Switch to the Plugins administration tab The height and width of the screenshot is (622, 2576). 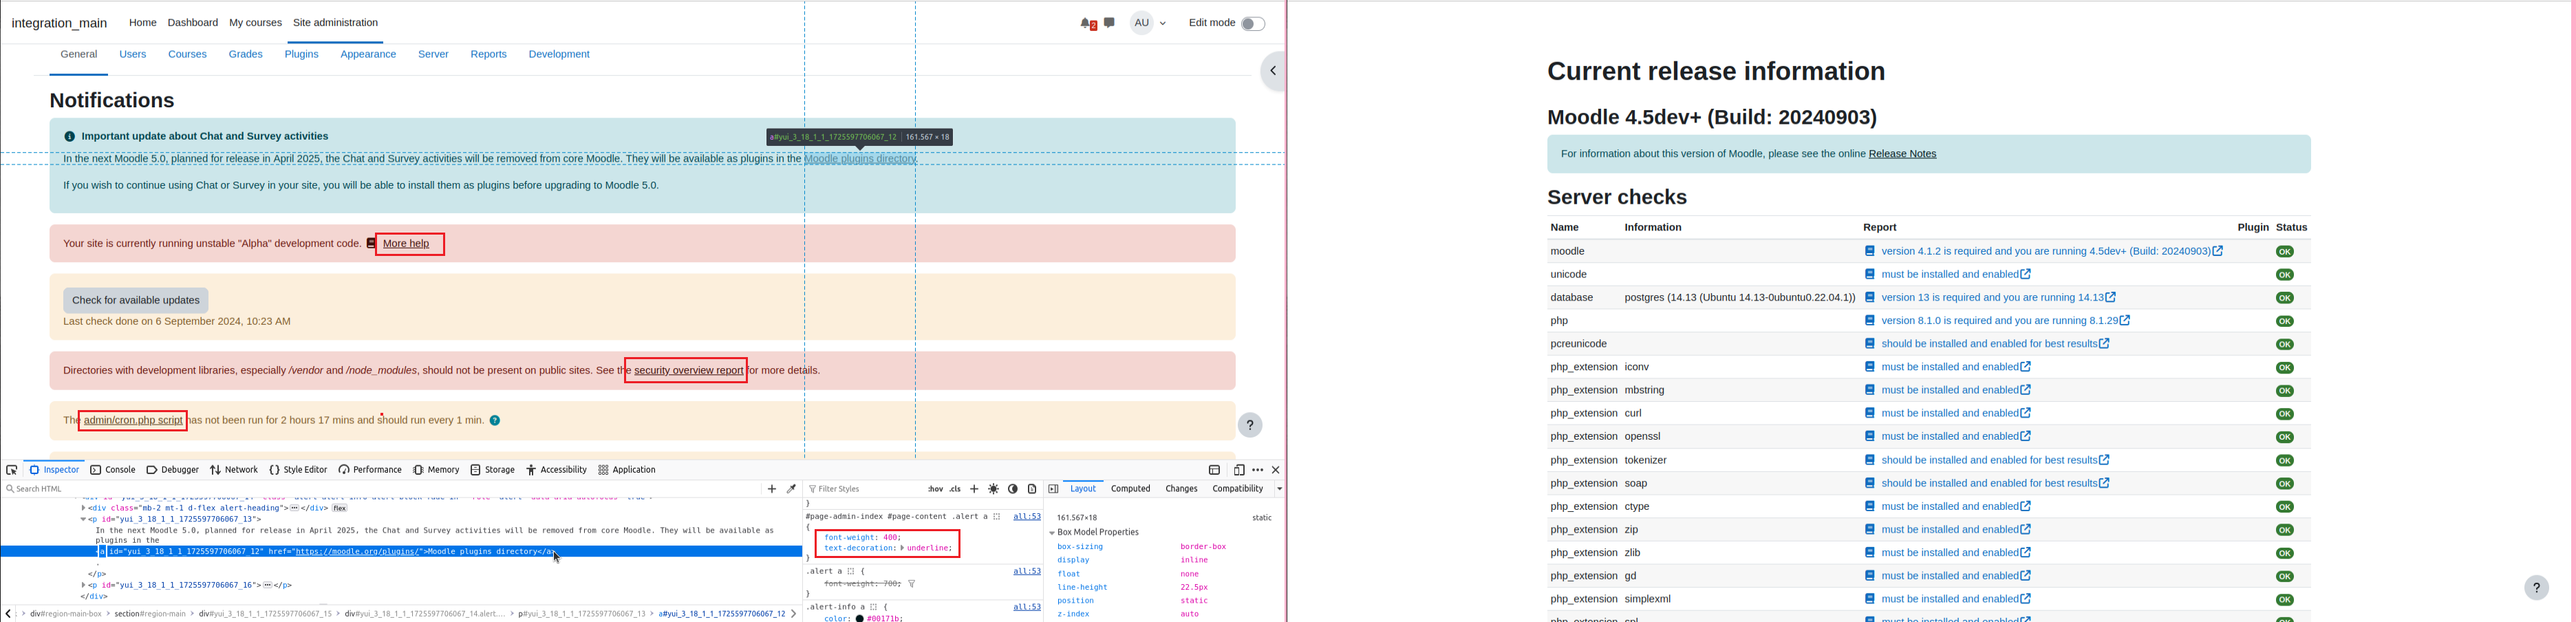click(301, 55)
